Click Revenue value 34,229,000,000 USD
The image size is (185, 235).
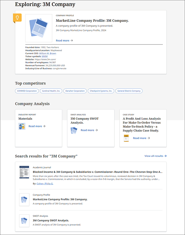coord(55,65)
